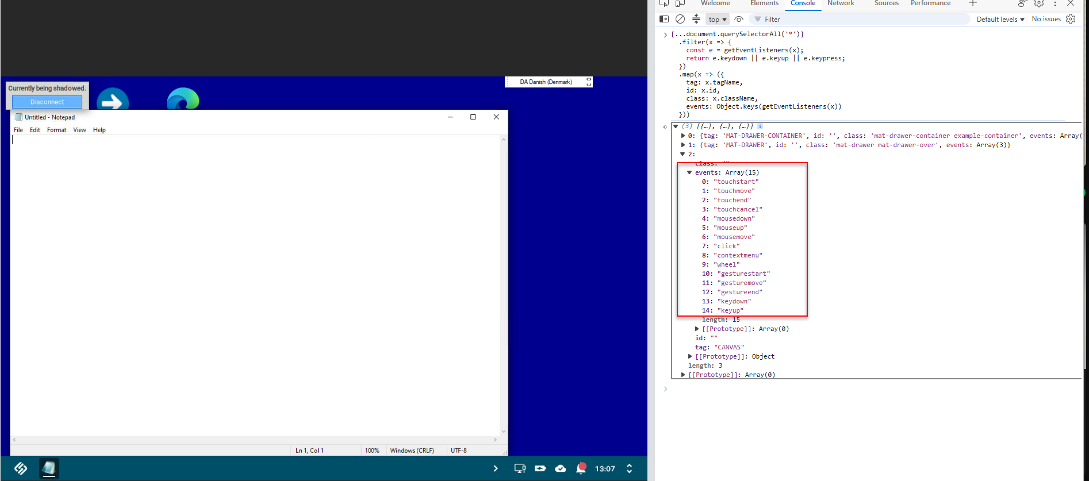Open the DevTools settings gear in the tab bar
The height and width of the screenshot is (481, 1089).
pos(1039,3)
